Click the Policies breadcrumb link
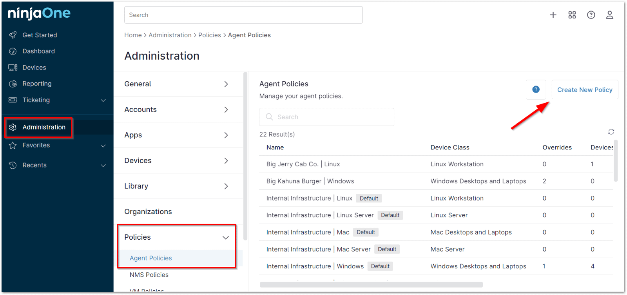Screen dimensions: 627x295 pos(210,35)
